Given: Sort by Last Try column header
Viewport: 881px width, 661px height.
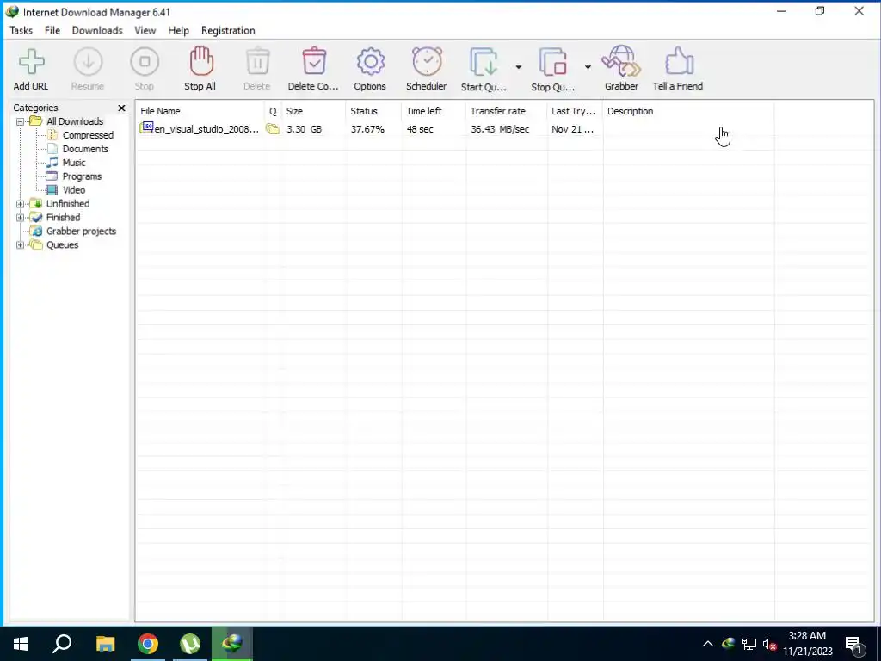Looking at the screenshot, I should [x=575, y=111].
